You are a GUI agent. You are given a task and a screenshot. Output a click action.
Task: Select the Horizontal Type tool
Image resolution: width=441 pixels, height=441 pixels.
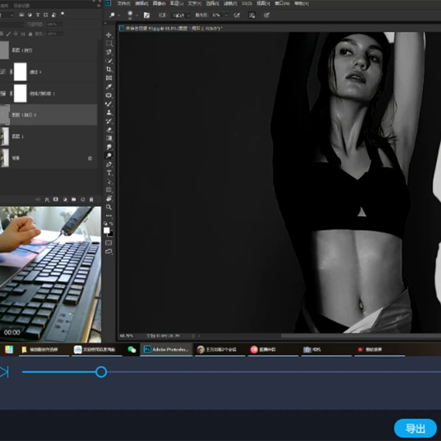click(x=109, y=173)
